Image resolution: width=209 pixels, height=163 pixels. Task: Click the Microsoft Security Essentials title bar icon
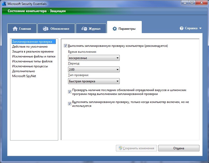coord(4,4)
